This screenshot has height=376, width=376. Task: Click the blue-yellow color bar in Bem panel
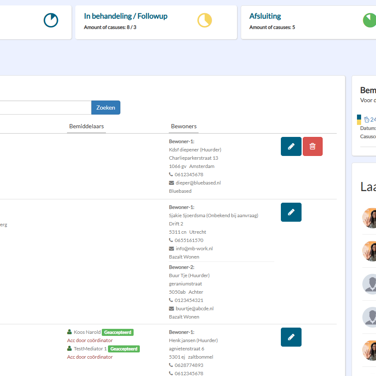[x=359, y=120]
